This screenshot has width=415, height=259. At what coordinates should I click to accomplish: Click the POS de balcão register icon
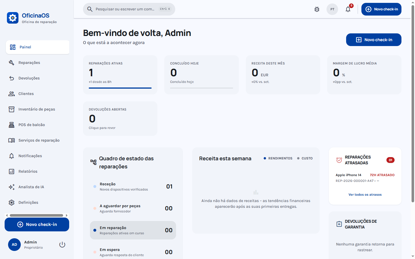(x=12, y=125)
